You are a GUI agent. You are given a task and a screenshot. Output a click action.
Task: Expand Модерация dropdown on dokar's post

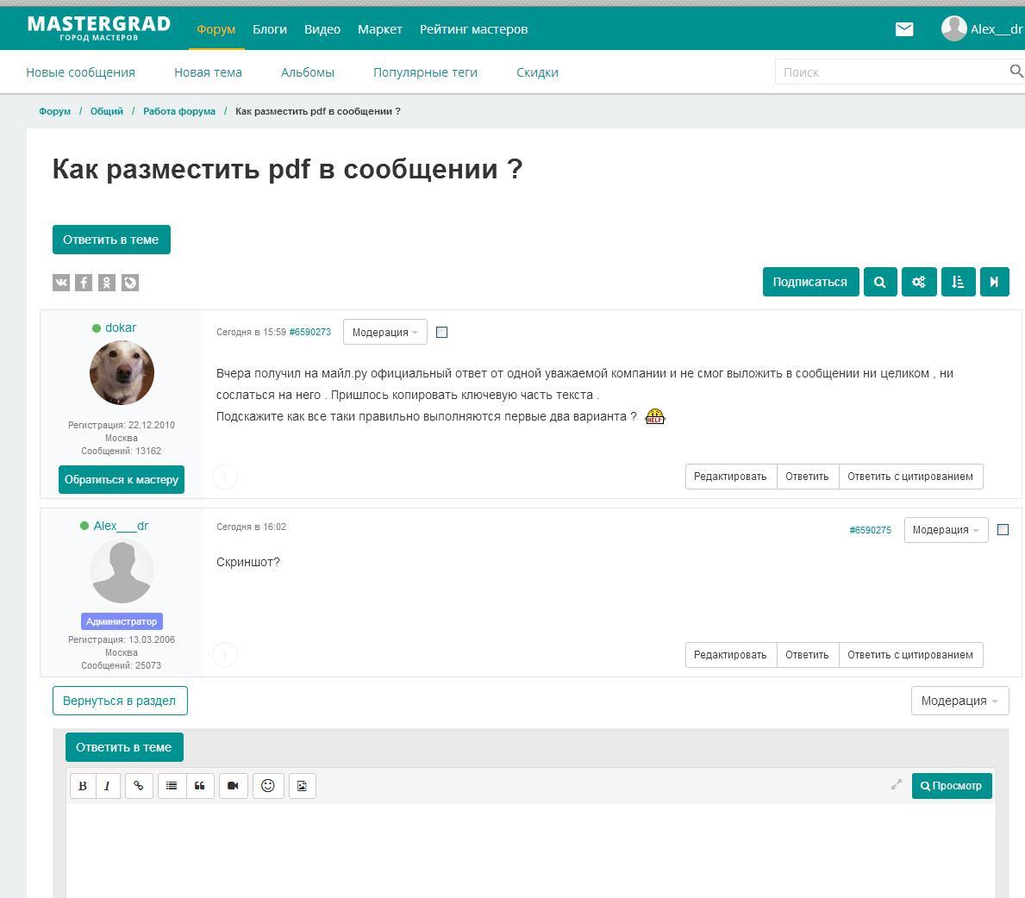click(x=384, y=332)
